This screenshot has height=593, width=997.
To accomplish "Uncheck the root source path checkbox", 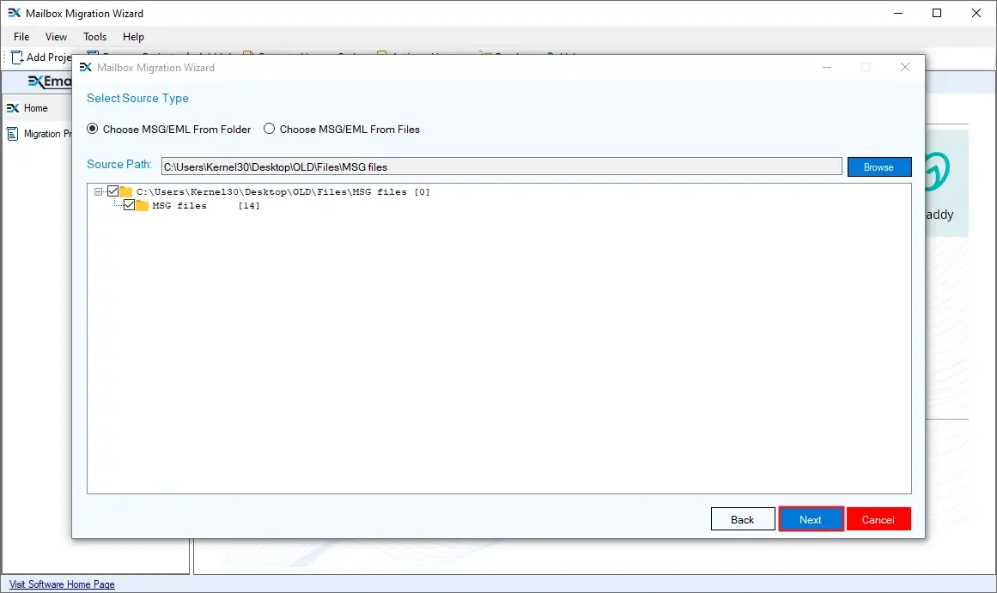I will (x=113, y=191).
